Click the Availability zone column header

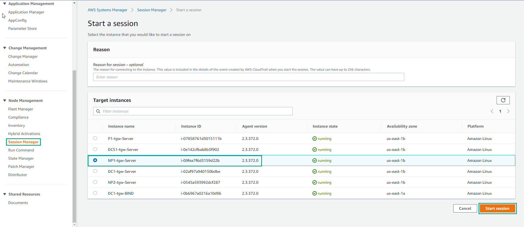(402, 126)
